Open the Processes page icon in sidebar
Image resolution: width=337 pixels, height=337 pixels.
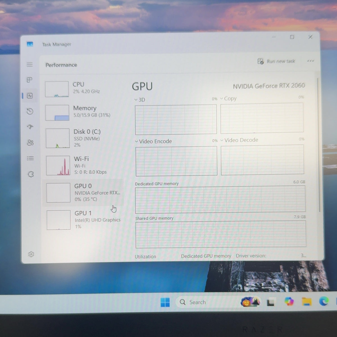(29, 80)
